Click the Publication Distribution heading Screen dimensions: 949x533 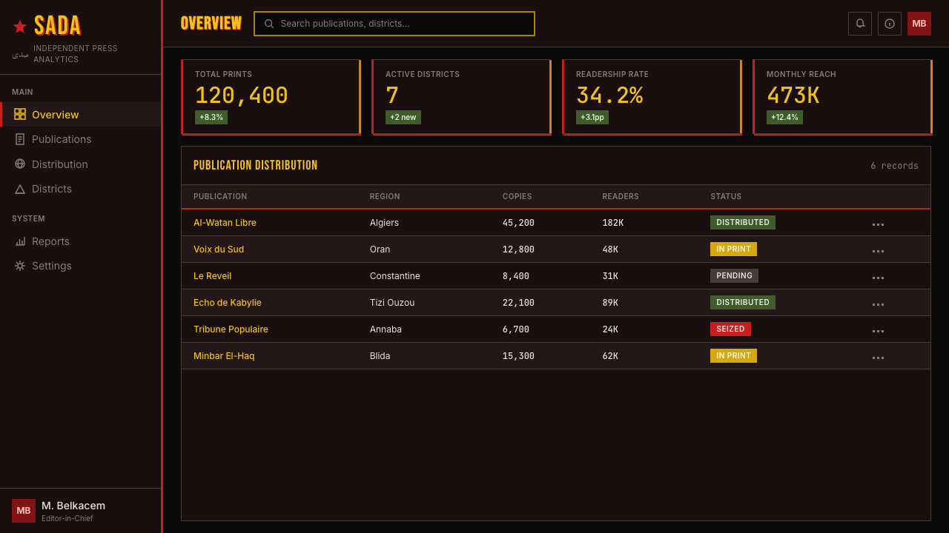pos(256,166)
